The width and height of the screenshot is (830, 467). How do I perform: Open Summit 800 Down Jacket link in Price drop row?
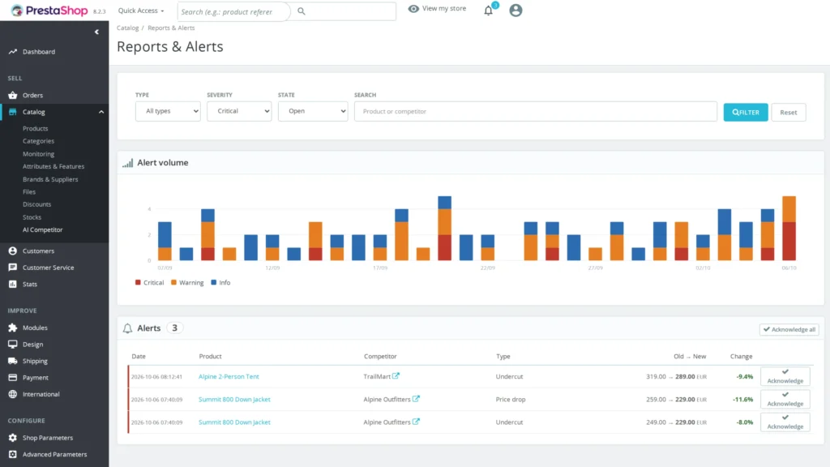[x=234, y=399]
